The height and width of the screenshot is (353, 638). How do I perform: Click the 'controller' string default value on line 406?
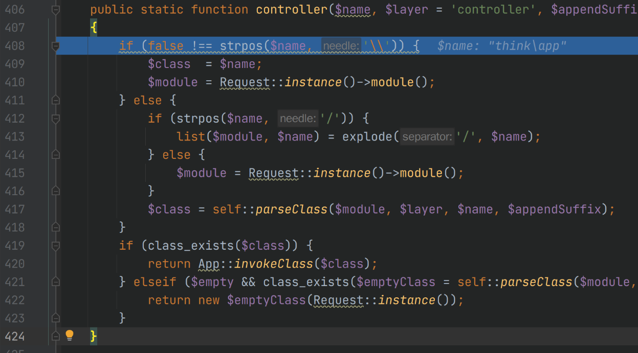pyautogui.click(x=493, y=10)
